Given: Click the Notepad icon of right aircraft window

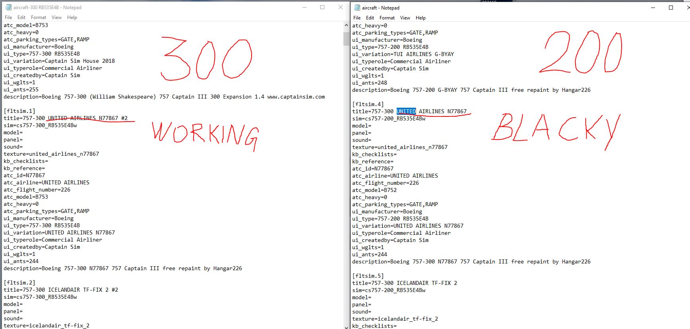Looking at the screenshot, I should coord(357,8).
